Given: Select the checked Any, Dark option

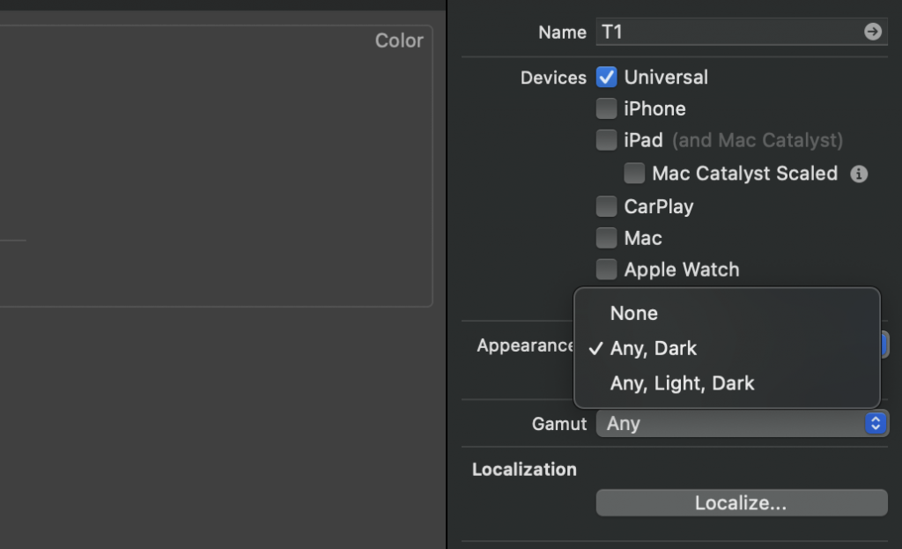Looking at the screenshot, I should click(653, 348).
